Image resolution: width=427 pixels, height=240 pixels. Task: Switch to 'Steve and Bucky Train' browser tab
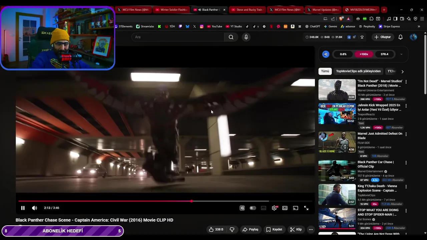247,10
